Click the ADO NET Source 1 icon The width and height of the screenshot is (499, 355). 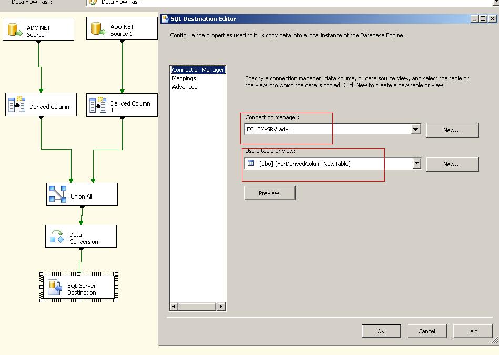click(99, 28)
